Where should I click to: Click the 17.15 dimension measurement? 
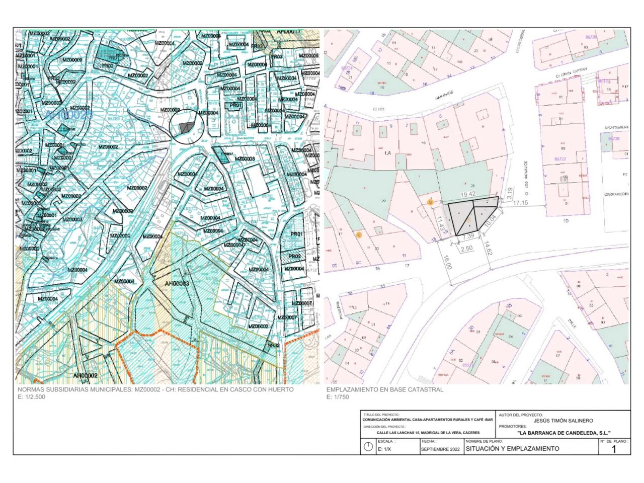pos(520,203)
